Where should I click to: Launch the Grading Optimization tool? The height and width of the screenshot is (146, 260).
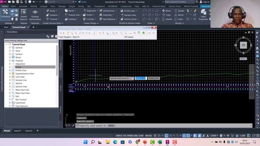pyautogui.click(x=35, y=15)
